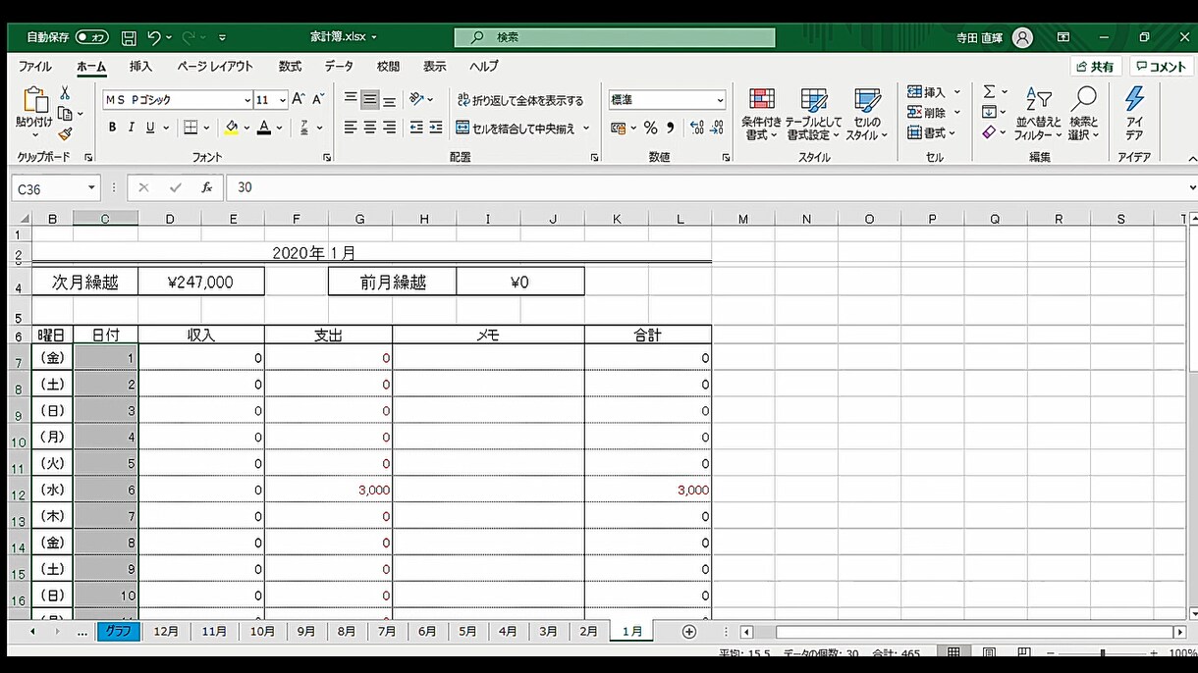Select the 12月 sheet tab

167,632
